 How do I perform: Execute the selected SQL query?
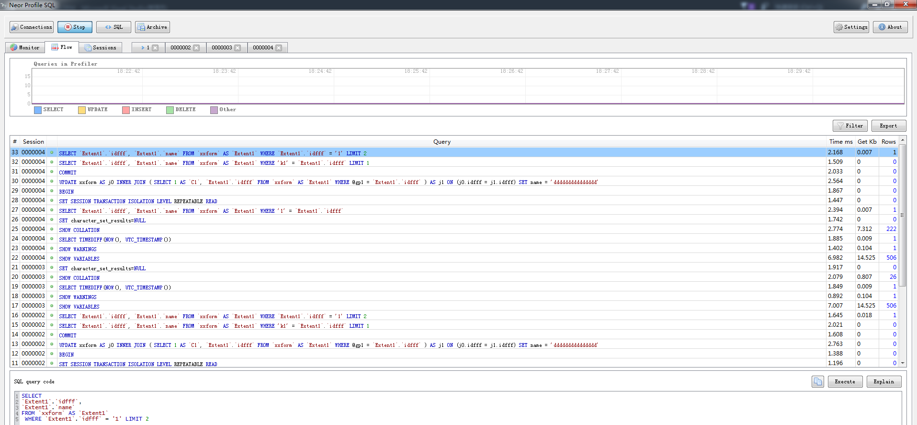coord(845,381)
